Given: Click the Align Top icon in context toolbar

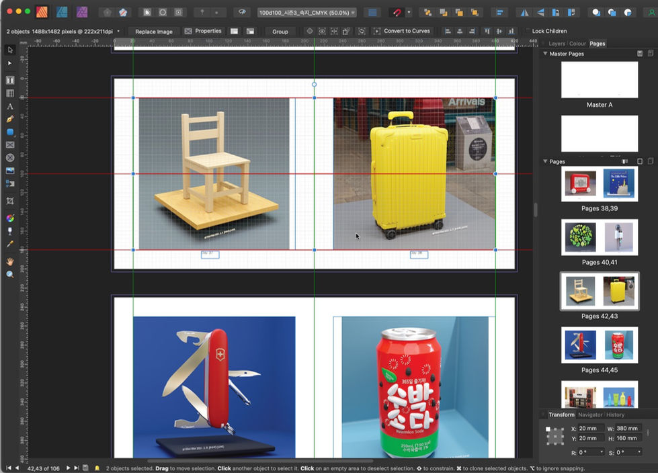Looking at the screenshot, I should coord(487,31).
